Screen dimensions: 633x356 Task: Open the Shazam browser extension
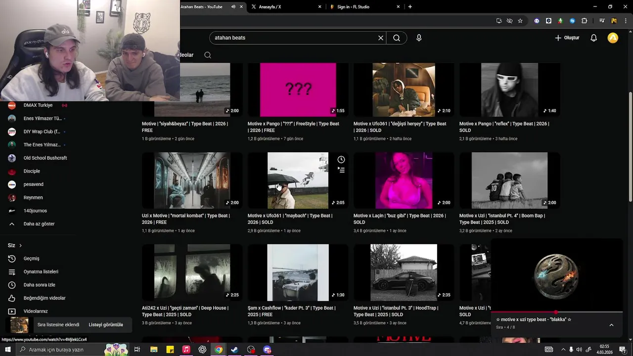pyautogui.click(x=572, y=21)
